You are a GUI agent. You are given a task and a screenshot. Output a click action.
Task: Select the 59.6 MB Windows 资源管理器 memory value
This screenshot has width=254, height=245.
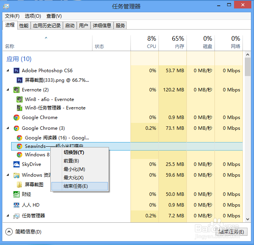point(175,175)
